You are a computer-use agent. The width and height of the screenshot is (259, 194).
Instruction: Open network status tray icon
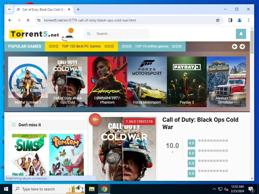[x=220, y=189]
